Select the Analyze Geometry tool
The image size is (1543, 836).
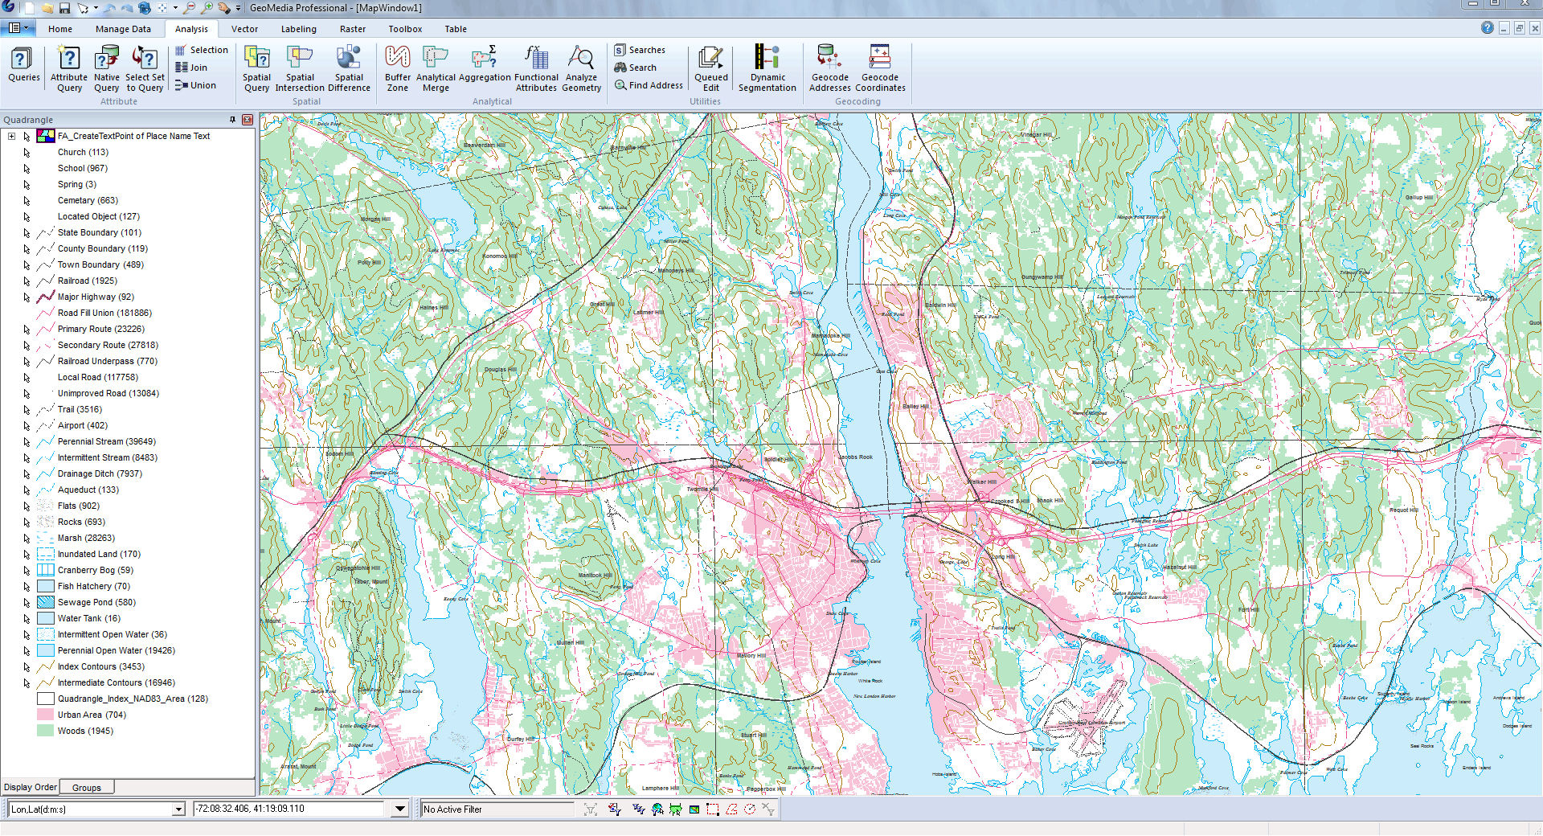pyautogui.click(x=581, y=68)
